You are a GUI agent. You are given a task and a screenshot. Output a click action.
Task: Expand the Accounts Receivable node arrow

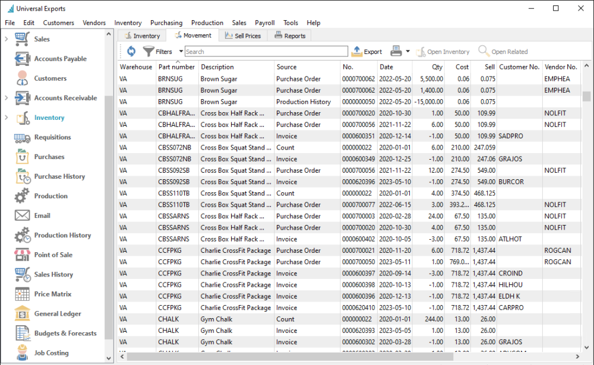coord(7,98)
